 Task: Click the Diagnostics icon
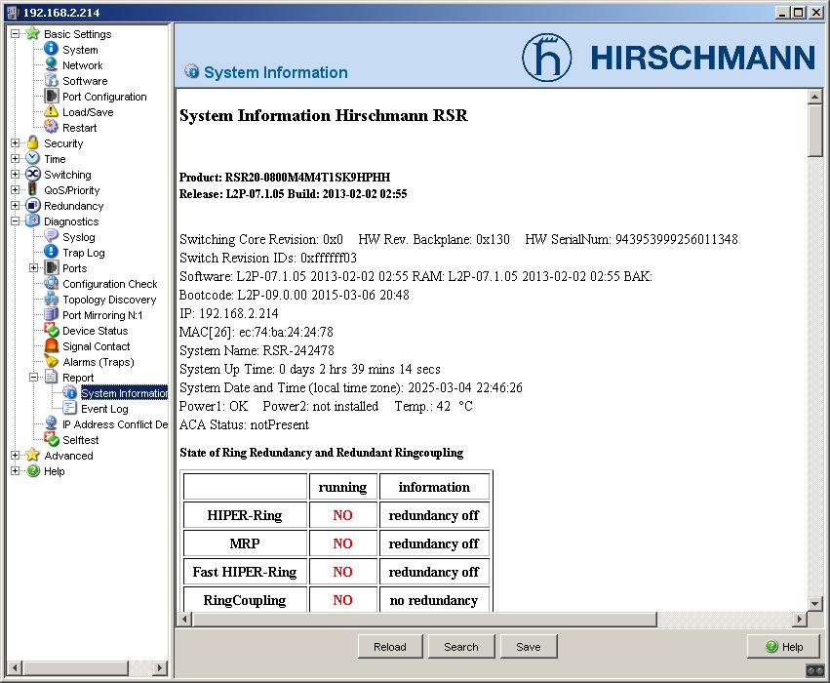click(x=33, y=221)
